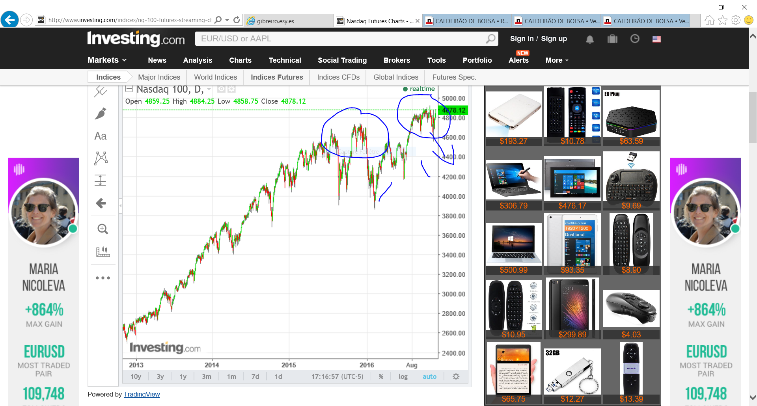Click the series visibility eye icon
Viewport: 757px width, 406px height.
222,89
